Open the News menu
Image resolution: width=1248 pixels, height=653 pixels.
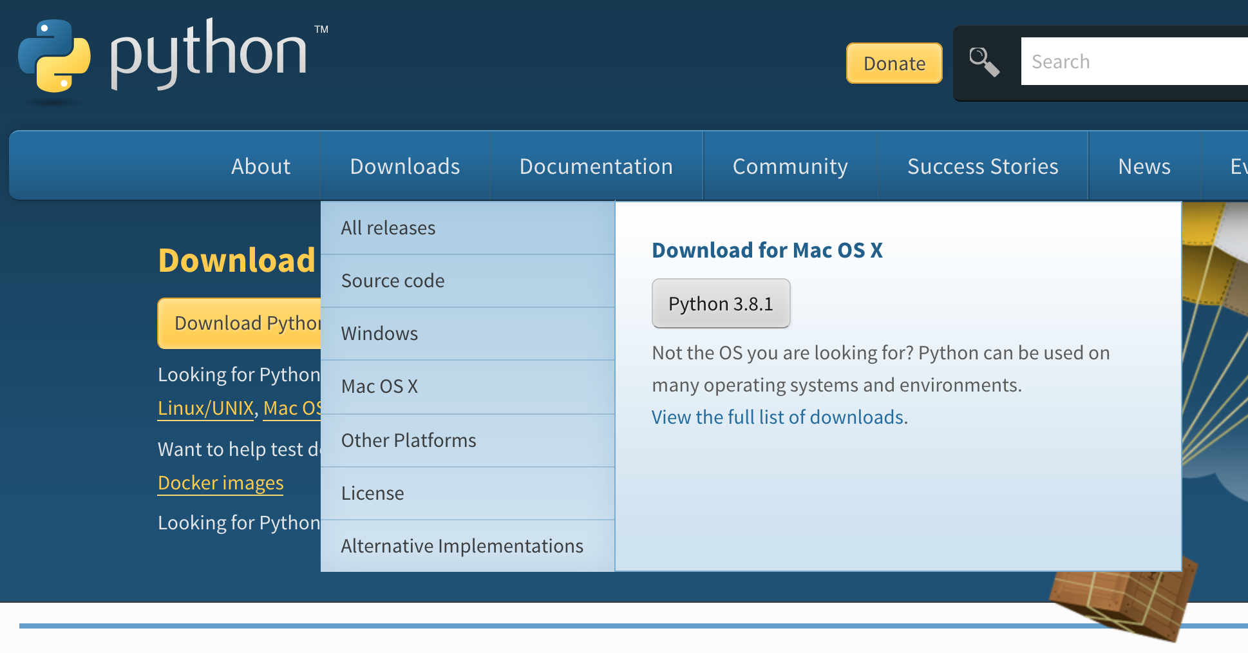coord(1144,166)
